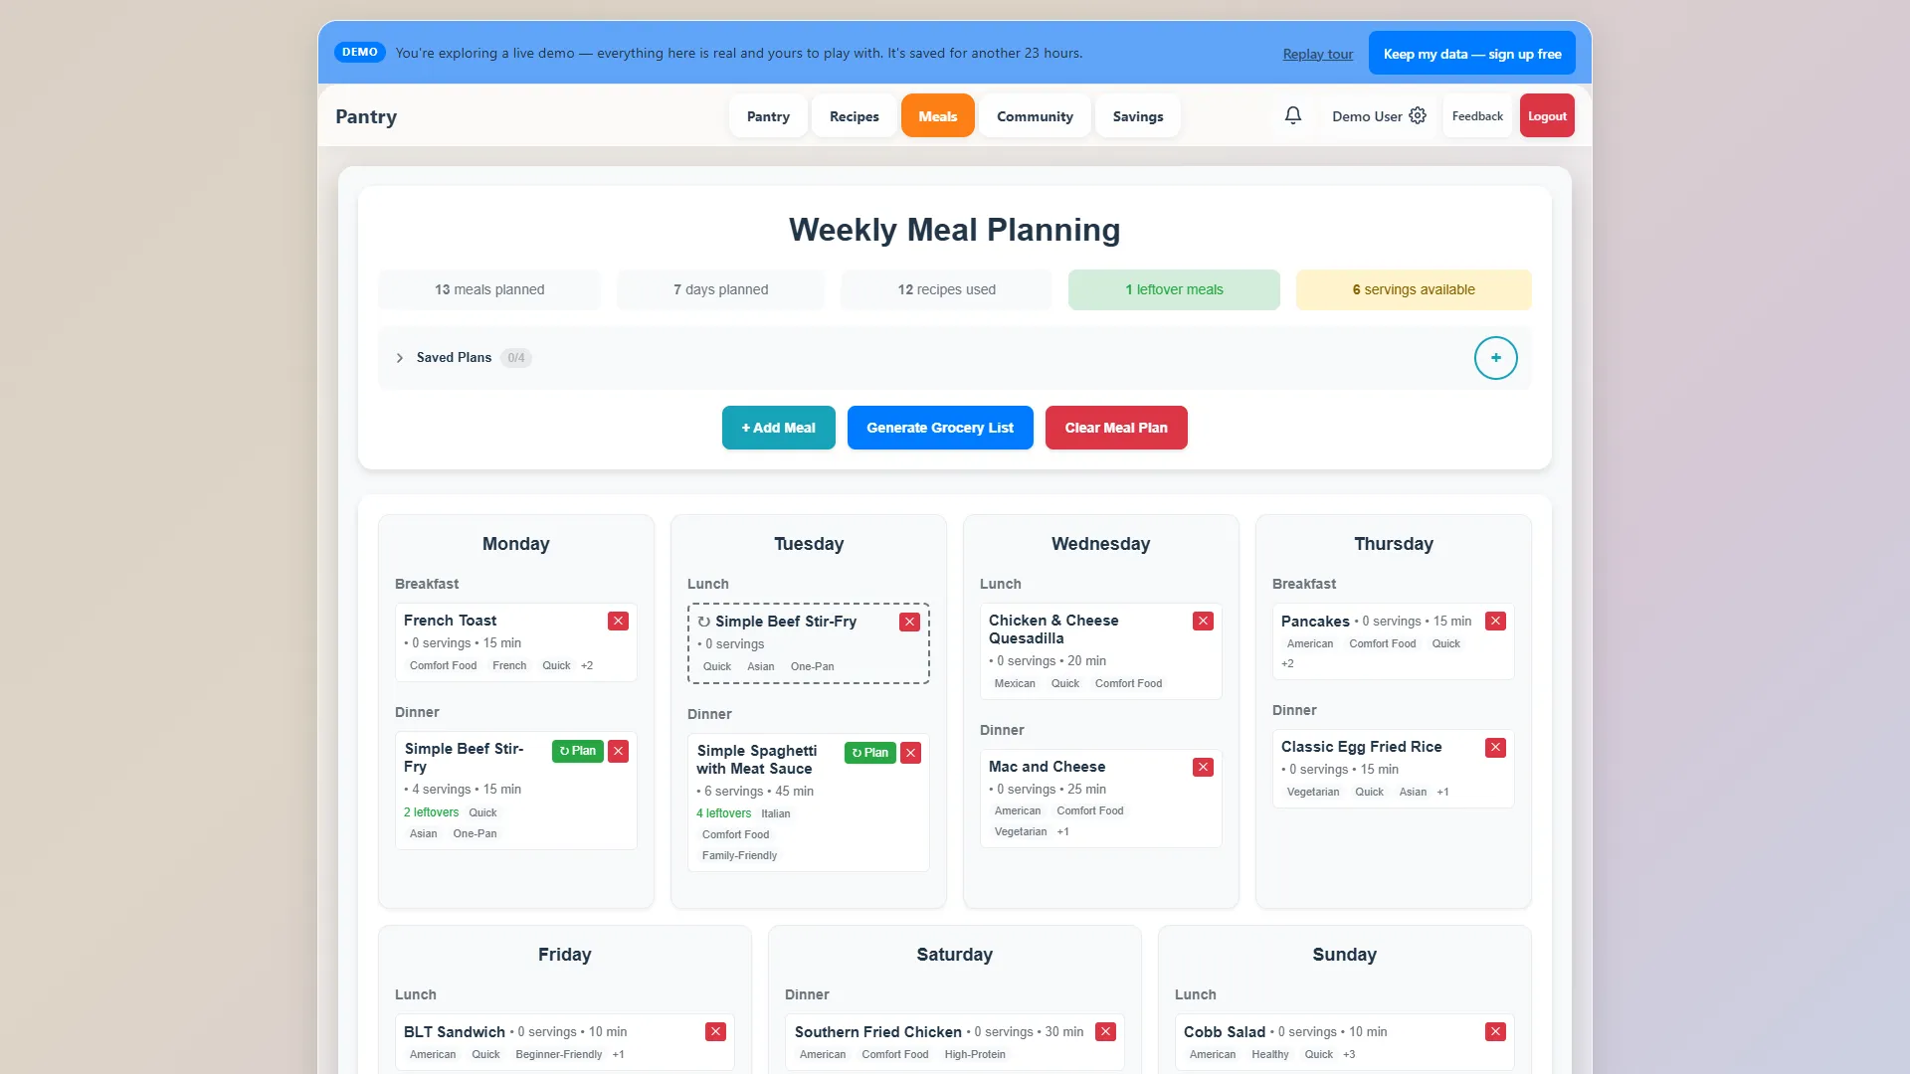The image size is (1910, 1074).
Task: Select the 1 leftover meals stat badge
Action: 1174,289
